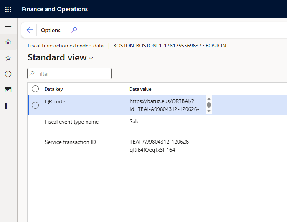This screenshot has height=222, width=287.
Task: Sort by Data value column header
Action: 140,89
